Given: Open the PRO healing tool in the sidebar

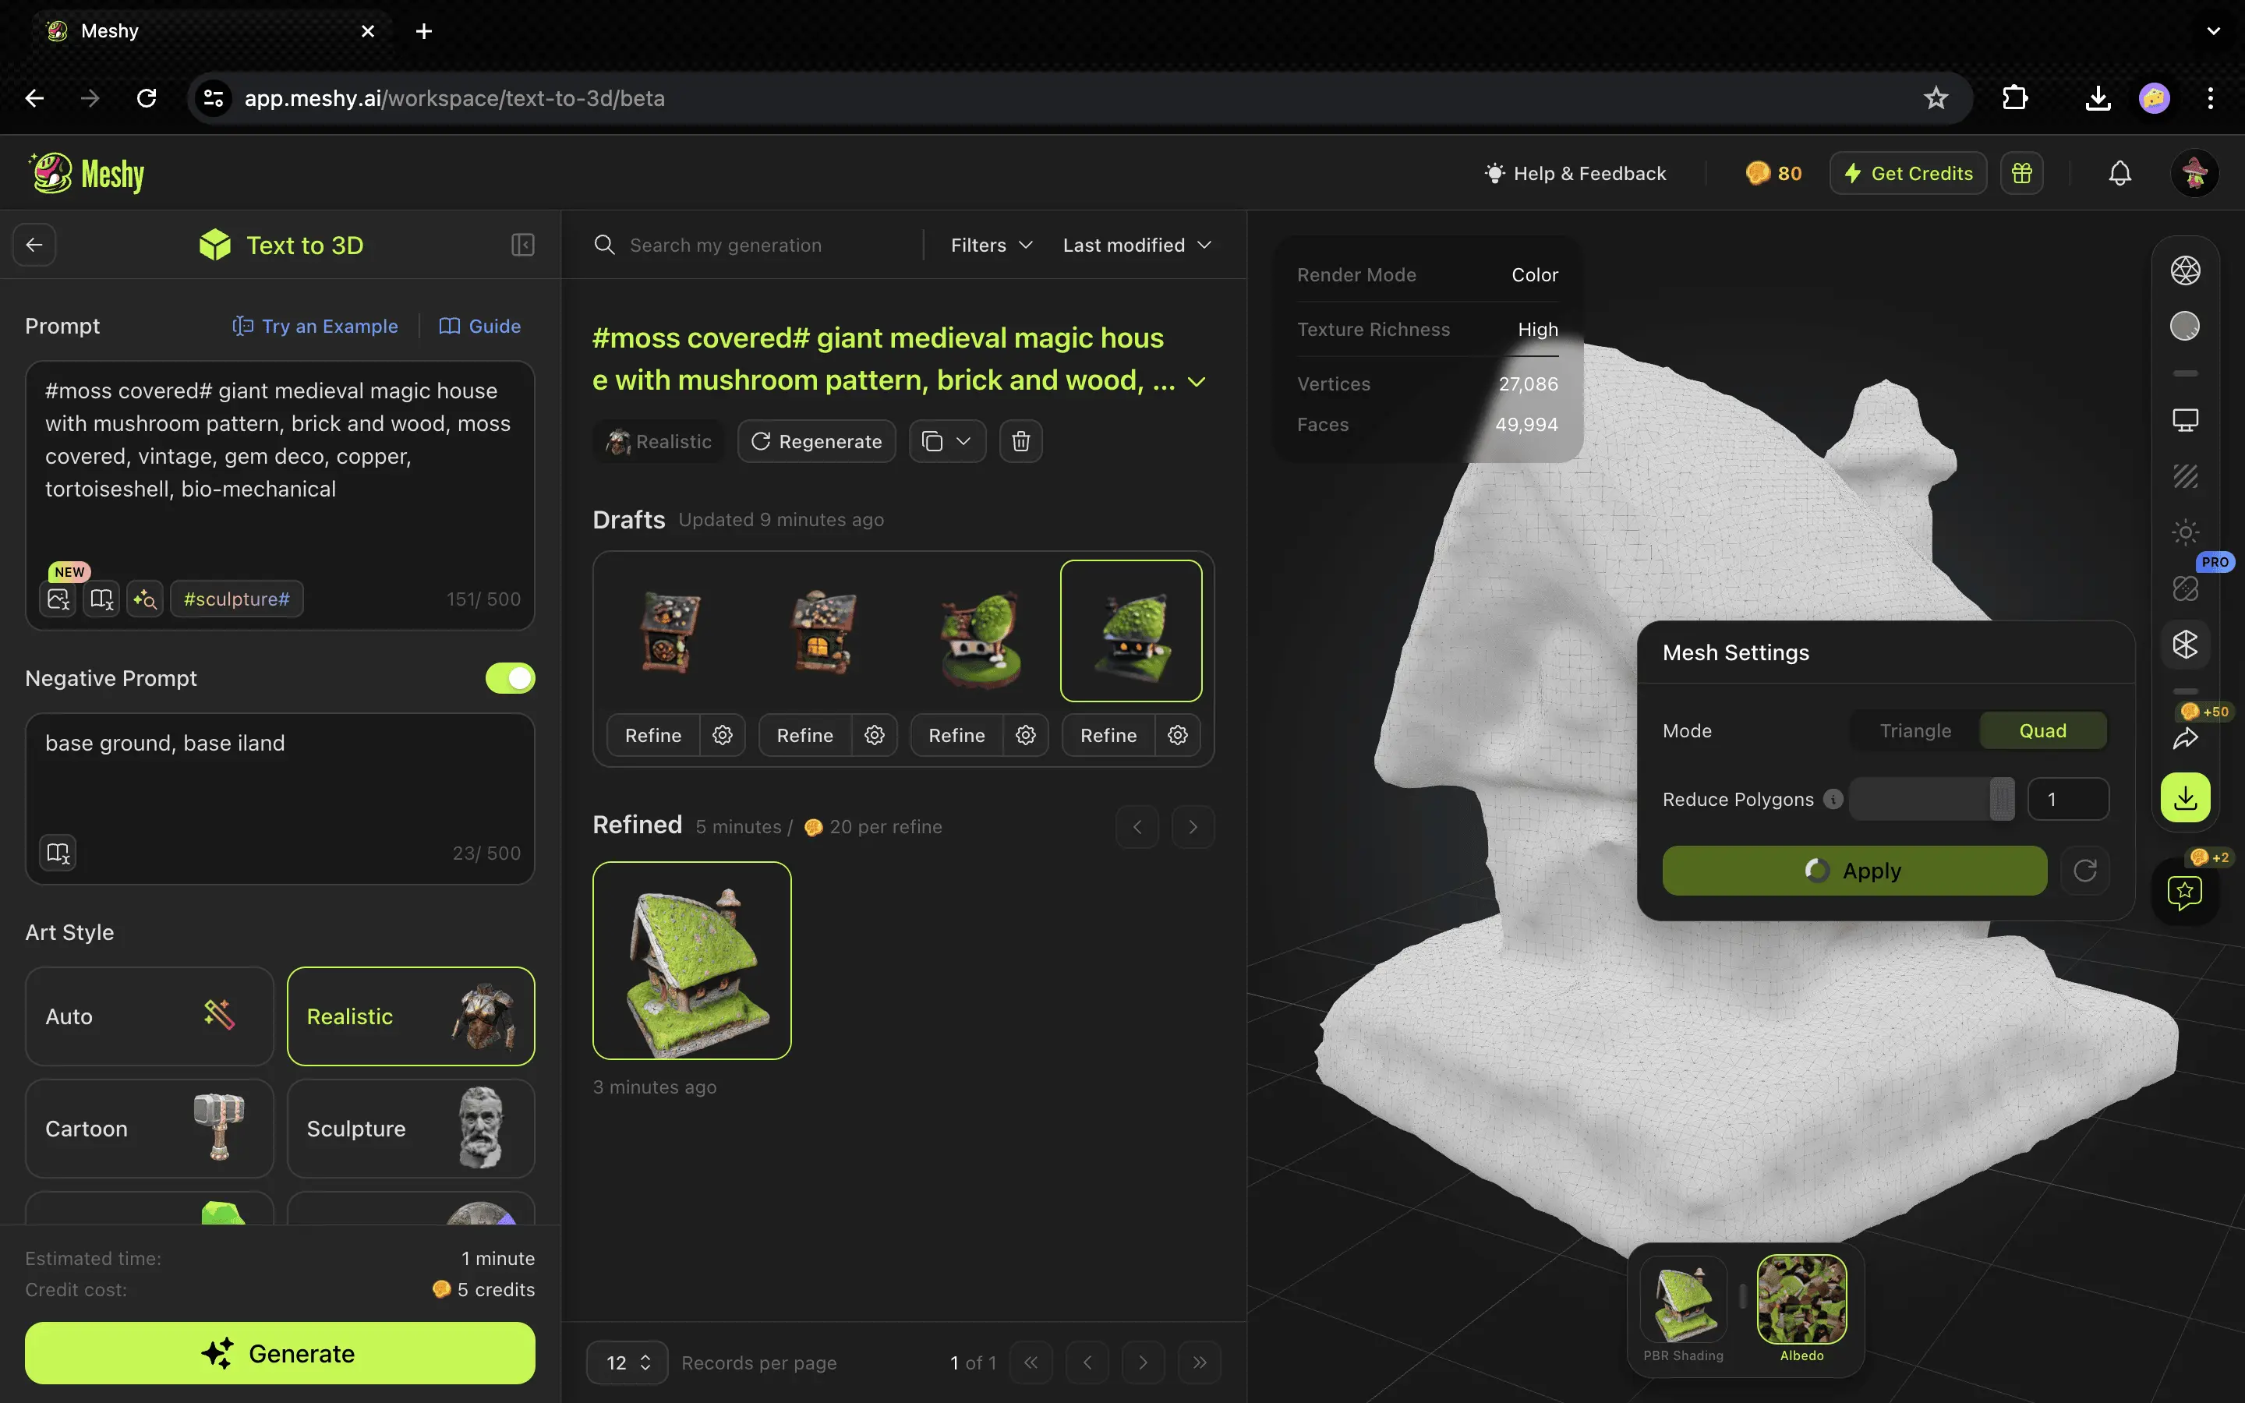Looking at the screenshot, I should (2186, 588).
